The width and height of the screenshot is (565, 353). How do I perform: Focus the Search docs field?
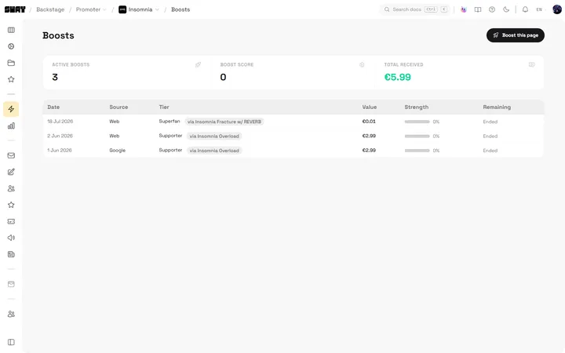(415, 9)
